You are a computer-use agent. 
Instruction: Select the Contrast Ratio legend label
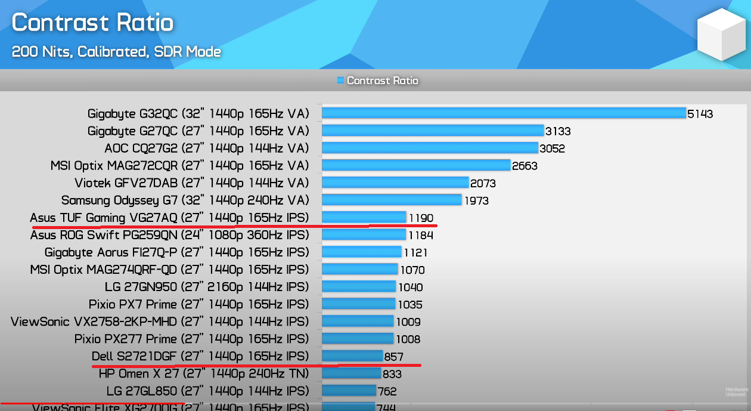pos(383,81)
